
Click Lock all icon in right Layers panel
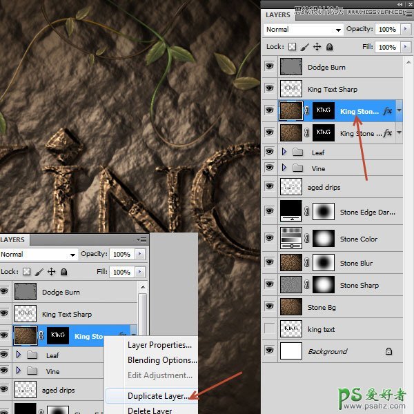(x=330, y=47)
